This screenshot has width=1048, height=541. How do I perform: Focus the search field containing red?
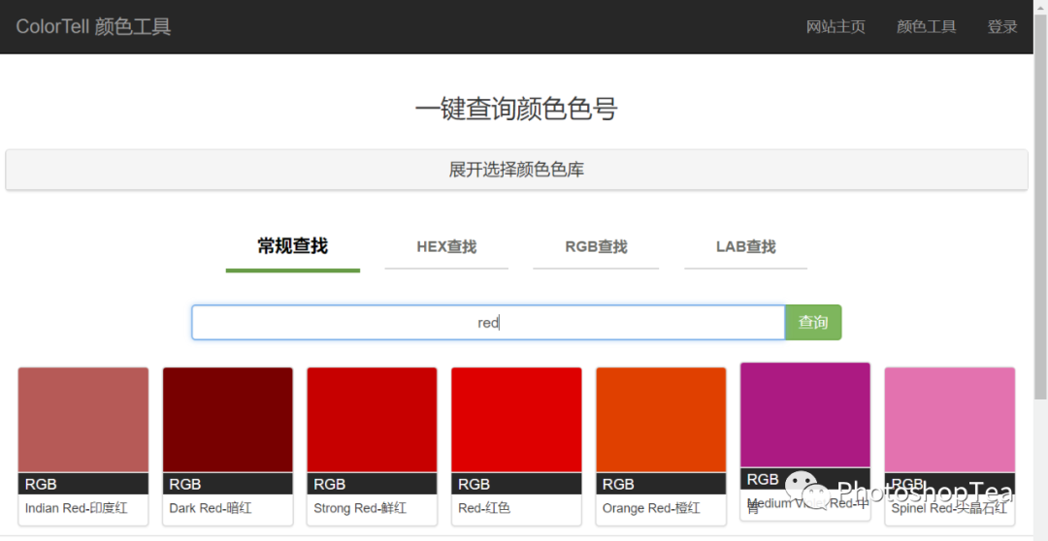click(488, 323)
